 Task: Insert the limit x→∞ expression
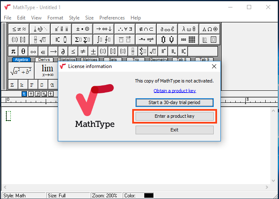click(47, 71)
